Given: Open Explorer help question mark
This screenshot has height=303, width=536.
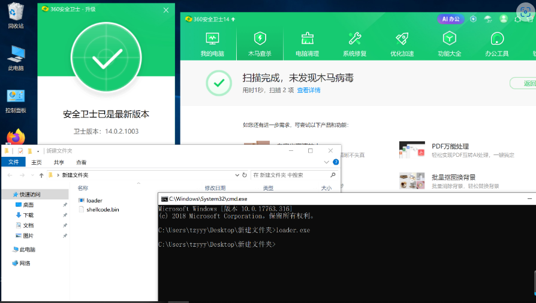Looking at the screenshot, I should tap(336, 162).
